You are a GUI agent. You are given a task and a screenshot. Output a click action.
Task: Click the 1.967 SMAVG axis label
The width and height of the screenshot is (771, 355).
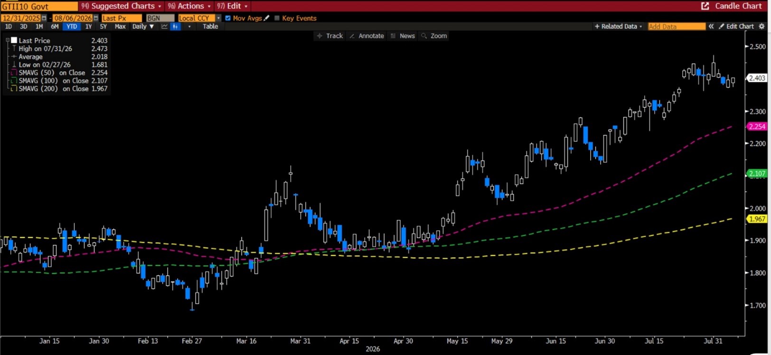[757, 219]
